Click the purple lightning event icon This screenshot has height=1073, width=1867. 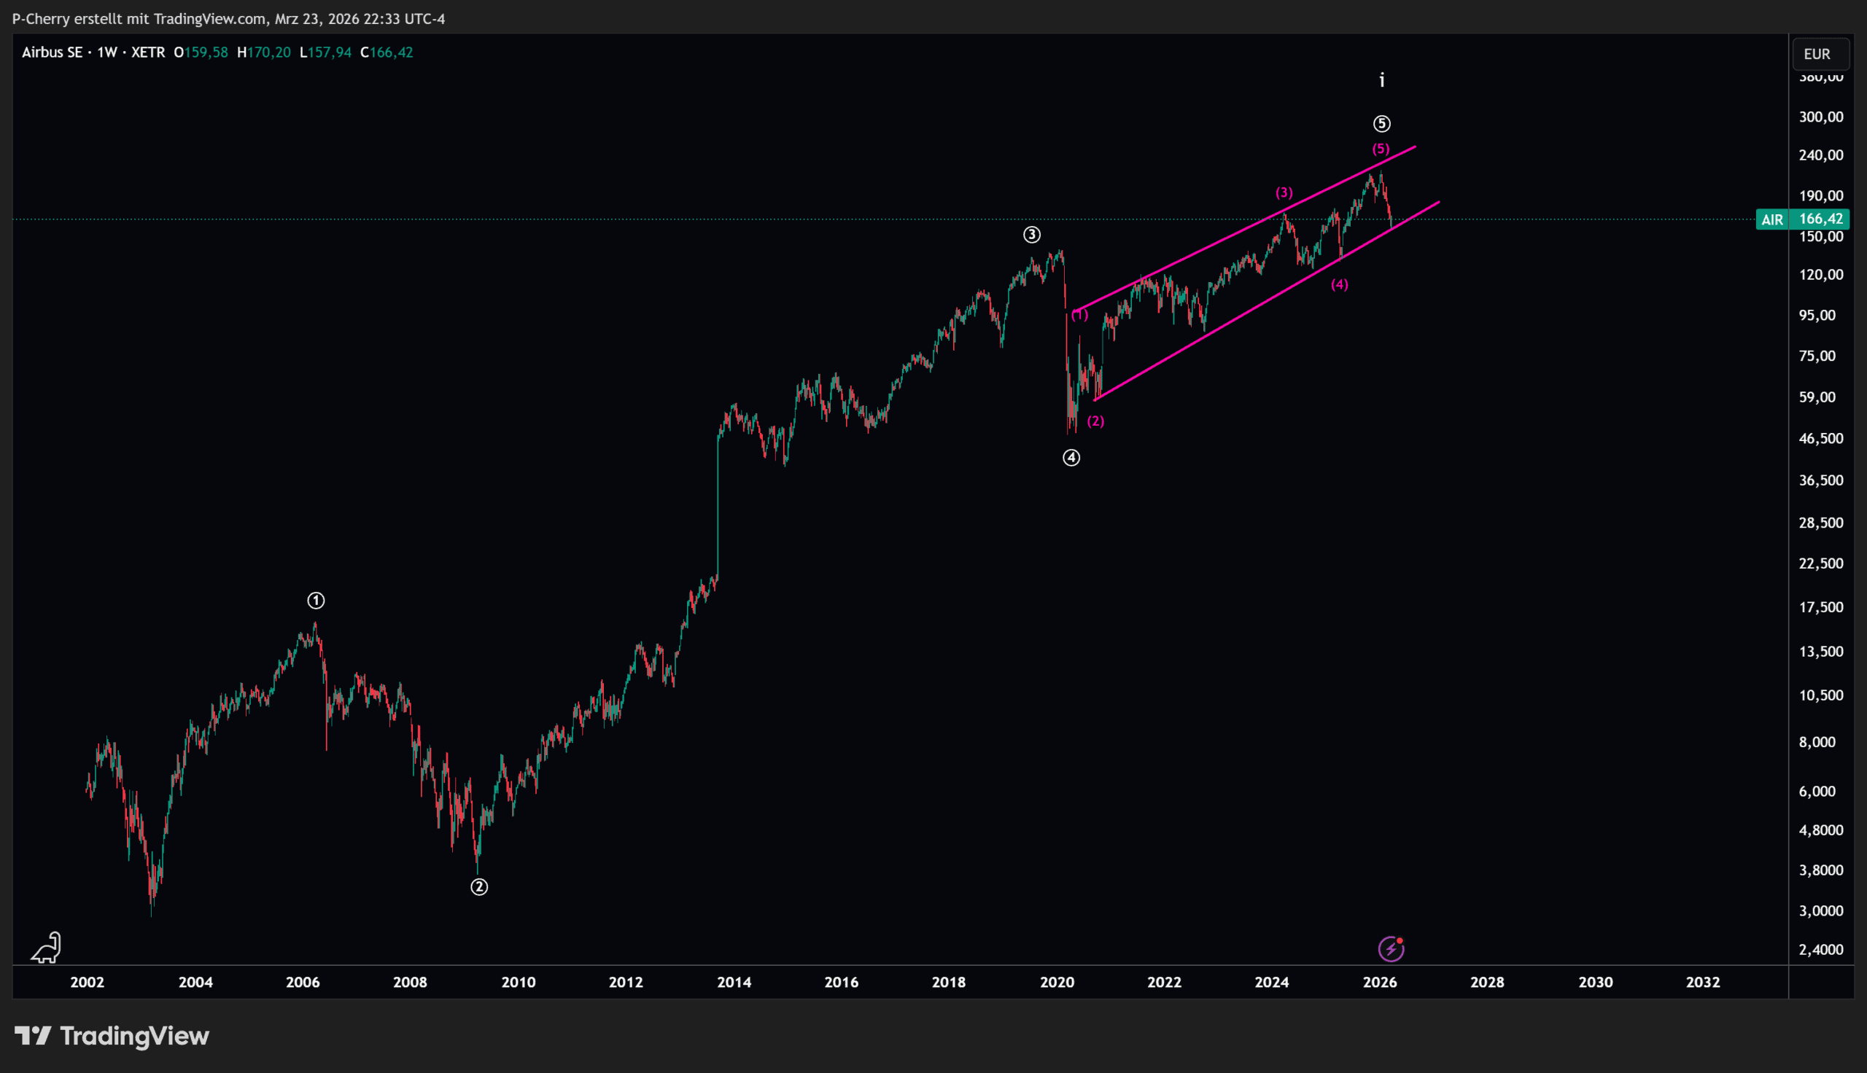[1391, 948]
